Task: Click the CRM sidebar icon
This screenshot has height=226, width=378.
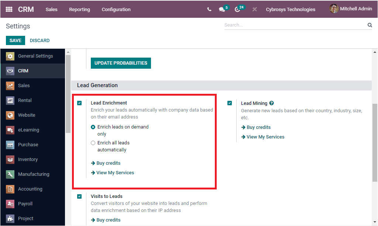Action: click(10, 71)
